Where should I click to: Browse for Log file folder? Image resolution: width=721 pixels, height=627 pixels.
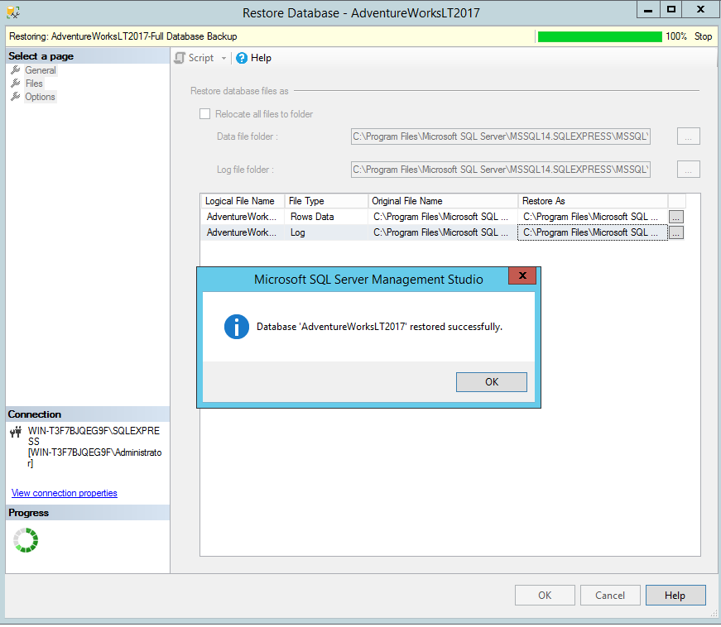point(689,170)
